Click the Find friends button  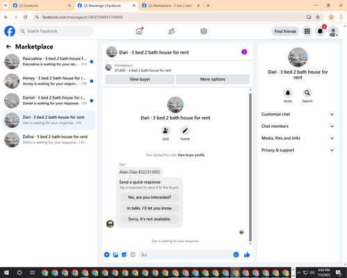[285, 31]
